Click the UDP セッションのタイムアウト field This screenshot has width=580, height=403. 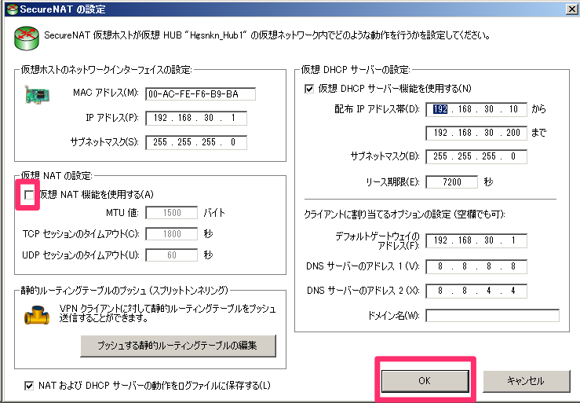click(x=172, y=255)
